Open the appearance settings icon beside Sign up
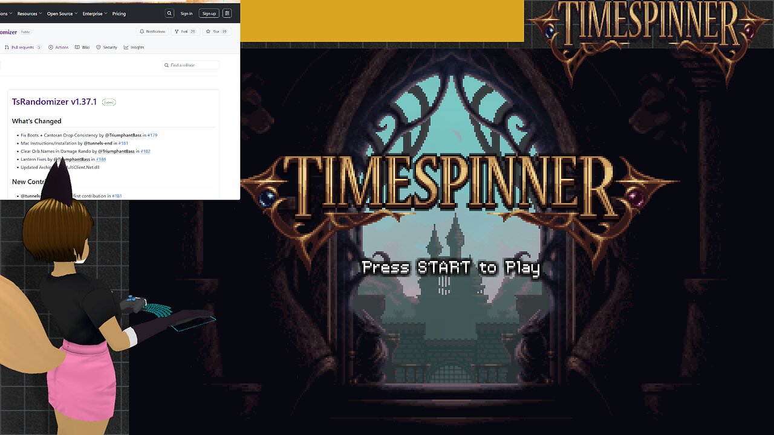Screen dimensions: 774x435 [x=227, y=13]
